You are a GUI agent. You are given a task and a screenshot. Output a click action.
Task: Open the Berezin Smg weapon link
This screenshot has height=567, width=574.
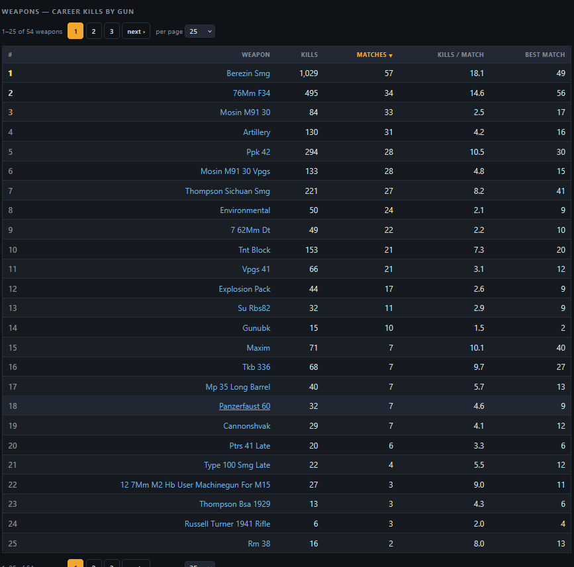pyautogui.click(x=248, y=73)
